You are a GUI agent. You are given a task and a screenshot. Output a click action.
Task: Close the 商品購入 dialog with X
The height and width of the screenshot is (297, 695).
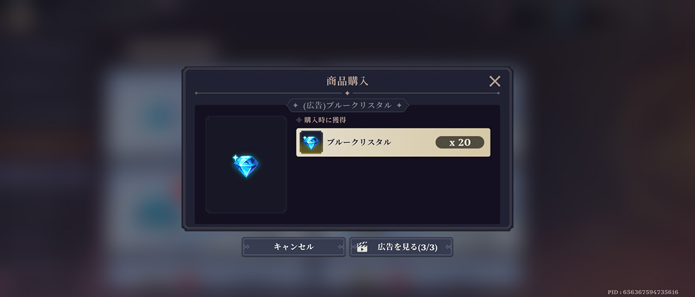(x=495, y=81)
